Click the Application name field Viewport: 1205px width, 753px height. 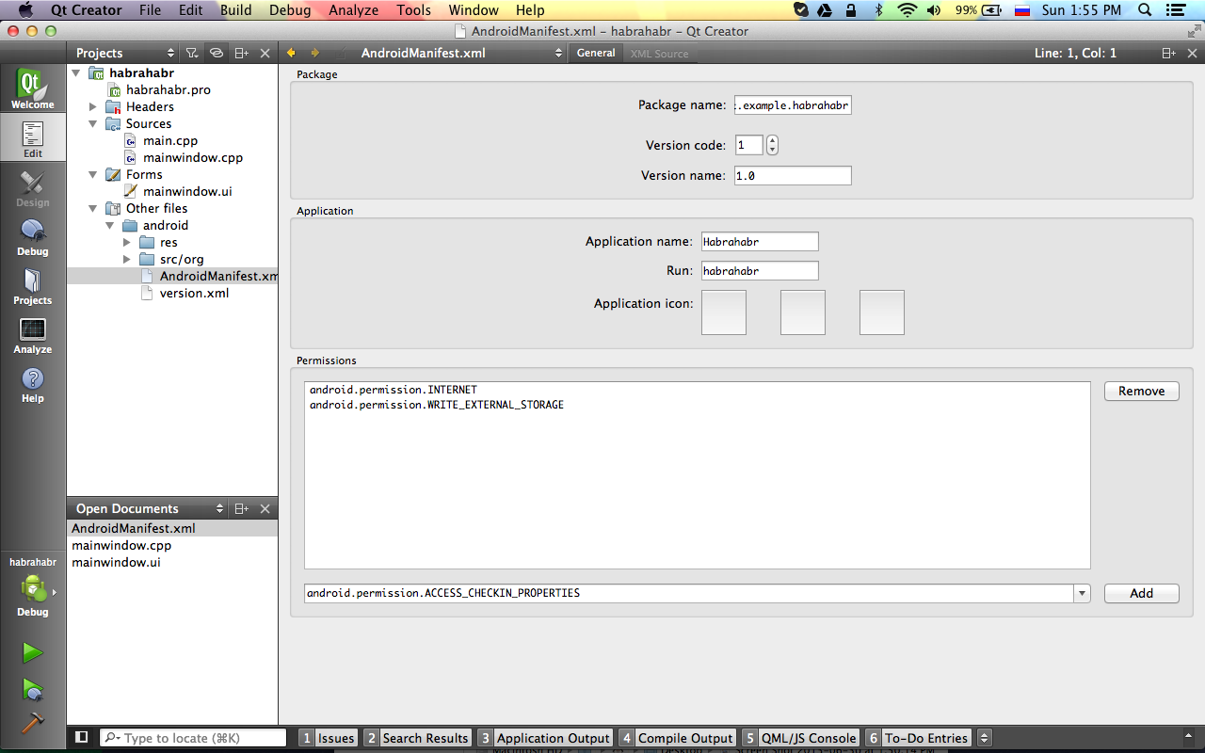(x=760, y=242)
